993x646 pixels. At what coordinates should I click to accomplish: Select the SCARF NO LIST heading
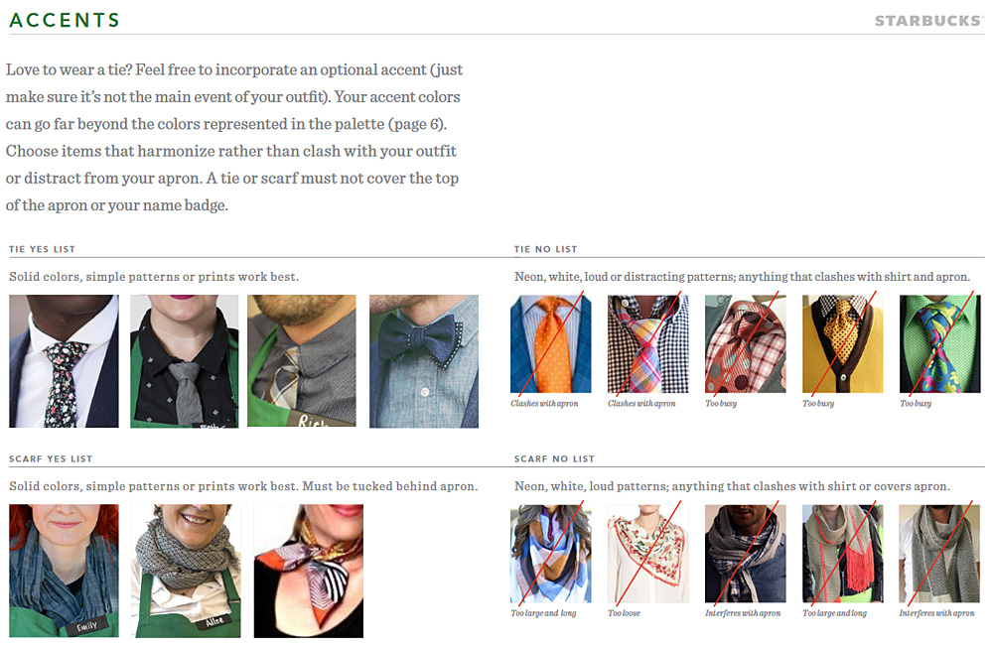click(554, 458)
